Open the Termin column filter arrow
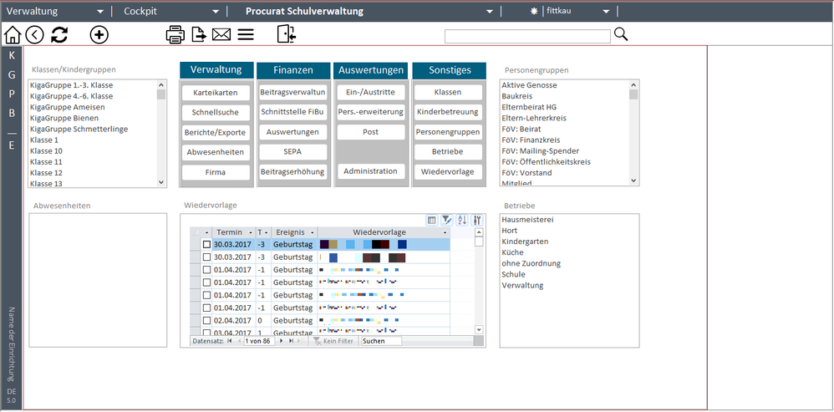 point(251,233)
